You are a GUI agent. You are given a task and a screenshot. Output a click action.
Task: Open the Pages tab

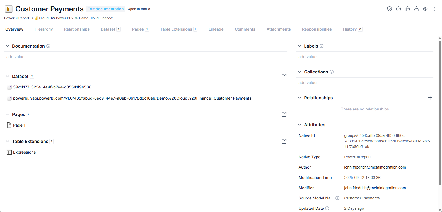click(x=141, y=29)
